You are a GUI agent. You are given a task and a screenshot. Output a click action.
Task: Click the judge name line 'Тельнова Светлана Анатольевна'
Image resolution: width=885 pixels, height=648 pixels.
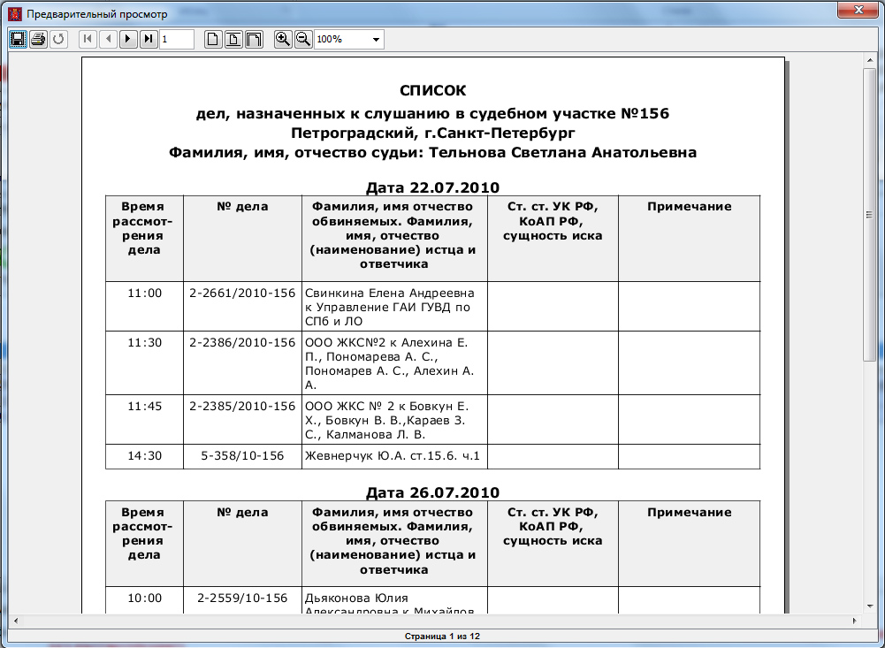[433, 152]
